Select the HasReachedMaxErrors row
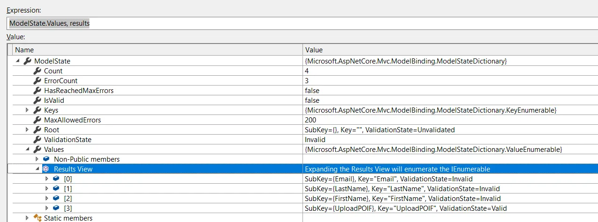 79,91
